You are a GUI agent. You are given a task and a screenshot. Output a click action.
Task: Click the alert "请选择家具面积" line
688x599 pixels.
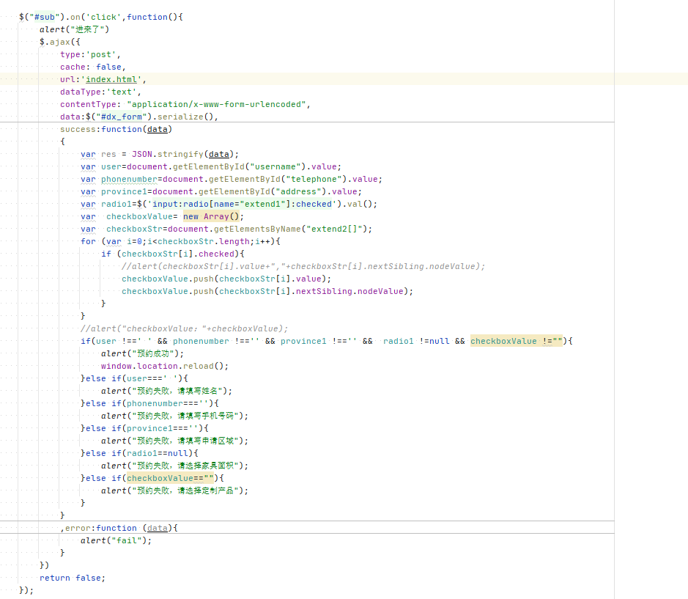174,466
